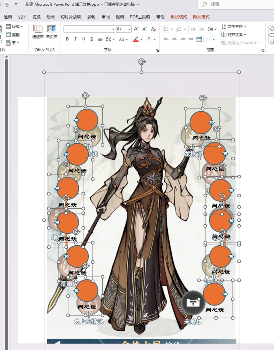This screenshot has height=350, width=274.
Task: Click the increase font size icon
Action: pyautogui.click(x=136, y=29)
